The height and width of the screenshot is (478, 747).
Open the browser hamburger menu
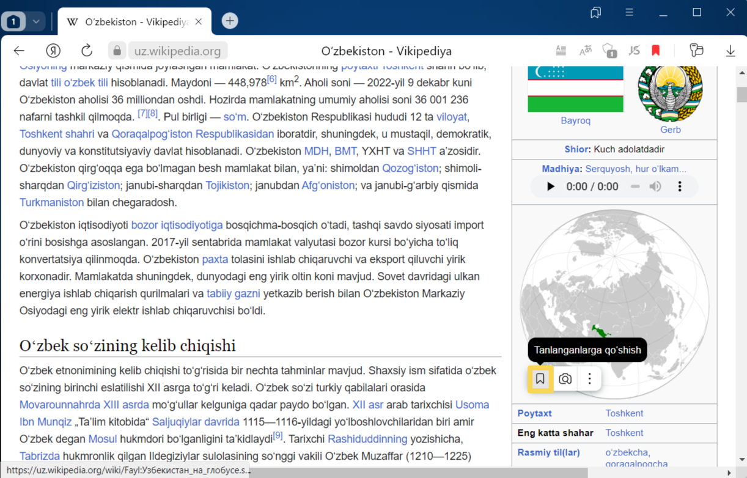pos(629,13)
